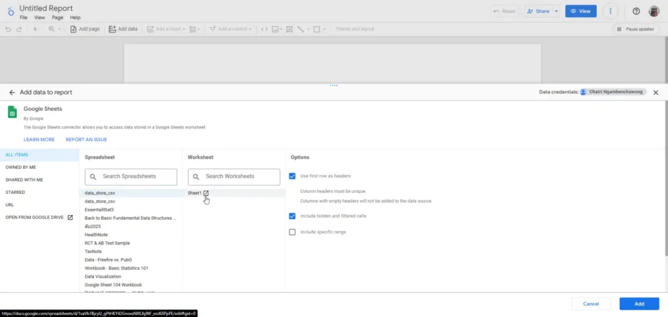
Task: Open community visualizations and components menu
Action: click(x=194, y=29)
